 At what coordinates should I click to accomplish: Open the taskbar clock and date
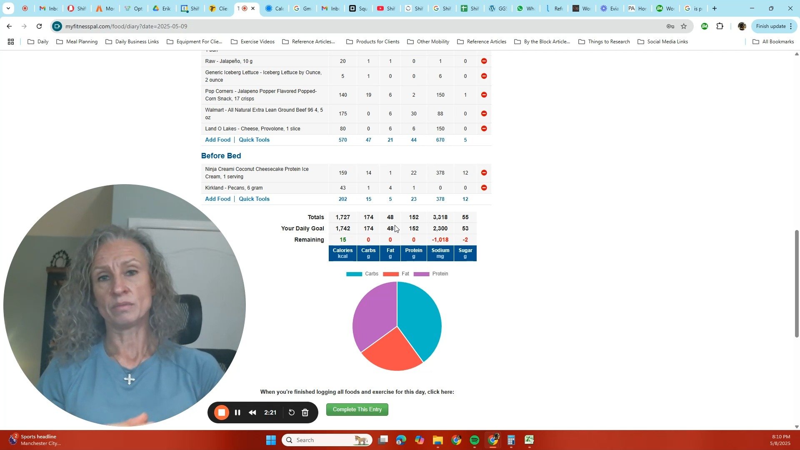tap(780, 440)
